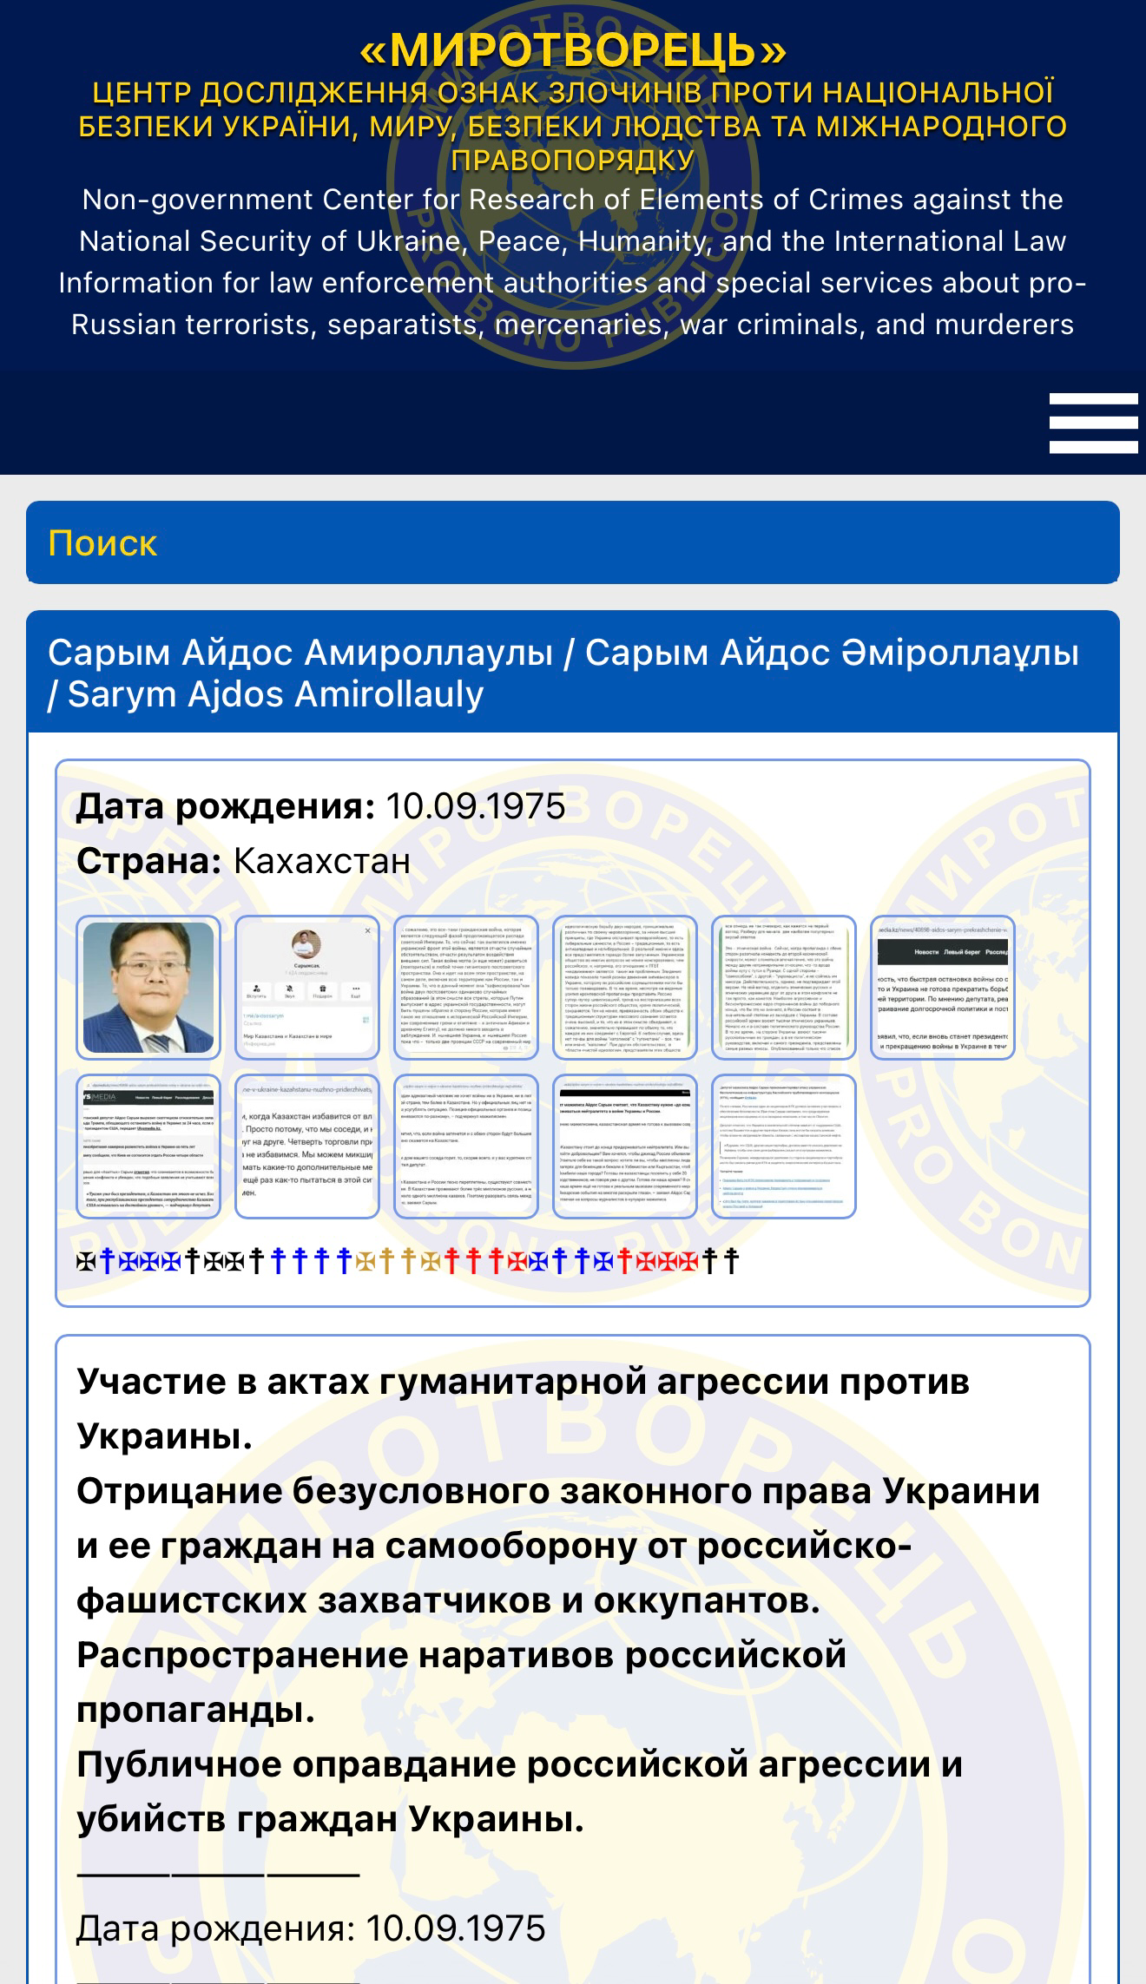Open third thumbnail in second row
Image resolution: width=1146 pixels, height=1984 pixels.
pos(466,1146)
